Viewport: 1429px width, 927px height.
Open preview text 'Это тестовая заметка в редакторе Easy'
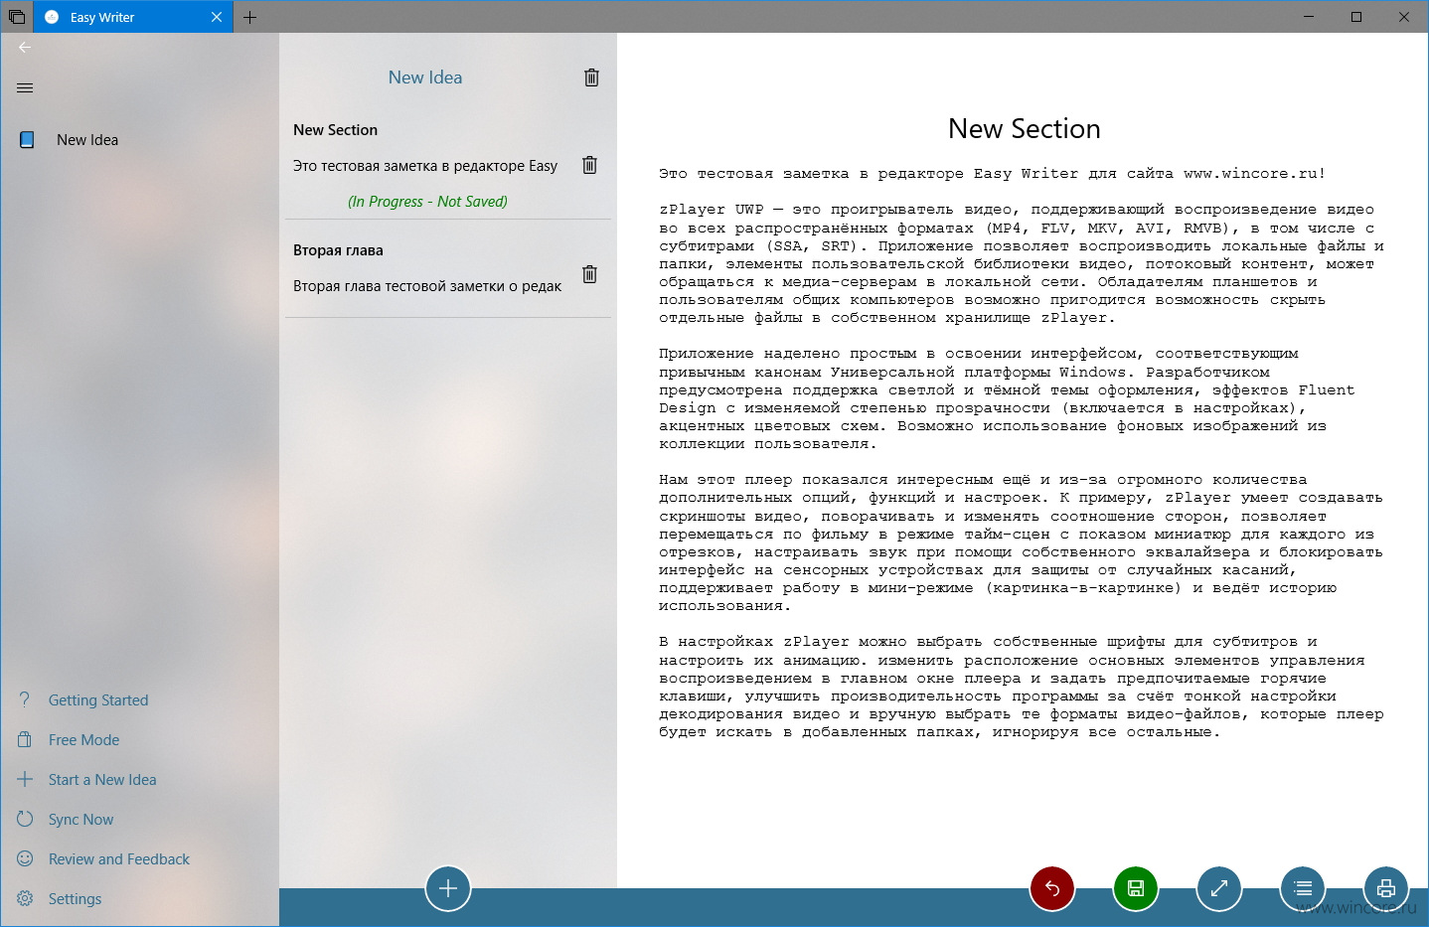point(425,166)
